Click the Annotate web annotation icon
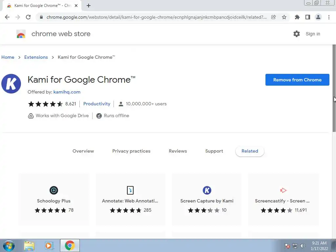The height and width of the screenshot is (252, 336). coord(130,190)
